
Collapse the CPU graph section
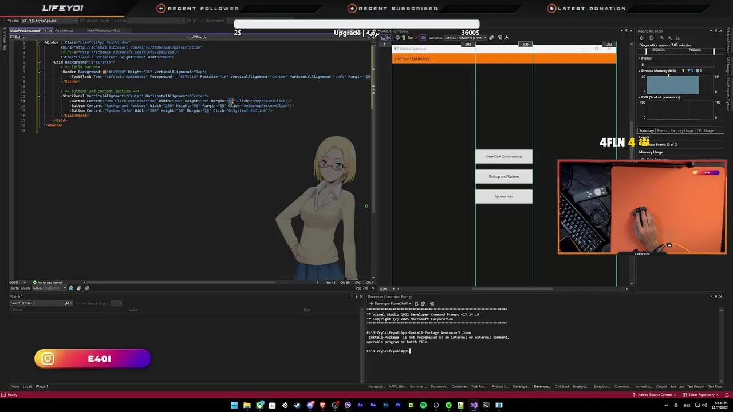(640, 97)
